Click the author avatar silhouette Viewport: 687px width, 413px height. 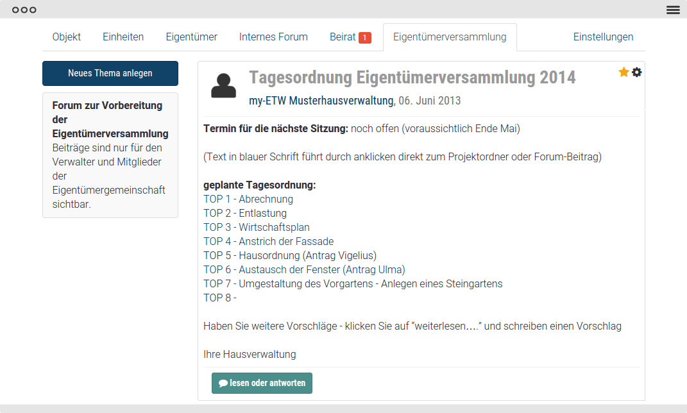[x=223, y=86]
